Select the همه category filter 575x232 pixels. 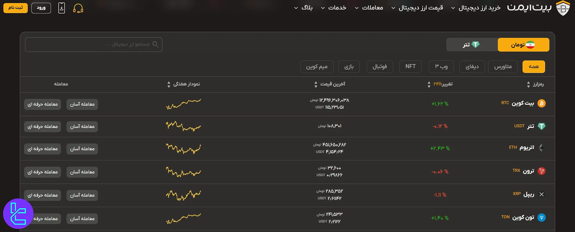pos(534,67)
